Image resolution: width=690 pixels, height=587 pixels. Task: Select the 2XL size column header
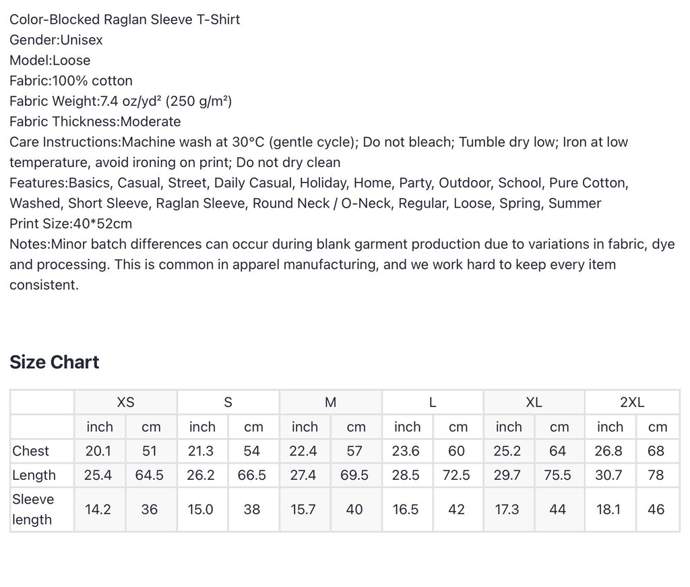coord(632,402)
